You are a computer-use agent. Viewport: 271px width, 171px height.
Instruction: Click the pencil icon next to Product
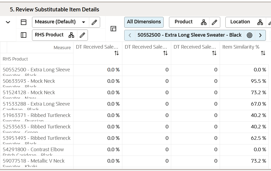(x=215, y=22)
